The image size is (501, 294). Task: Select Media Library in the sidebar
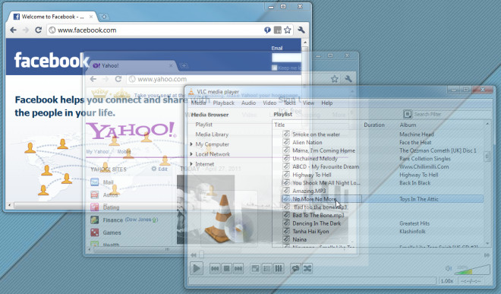coord(212,134)
